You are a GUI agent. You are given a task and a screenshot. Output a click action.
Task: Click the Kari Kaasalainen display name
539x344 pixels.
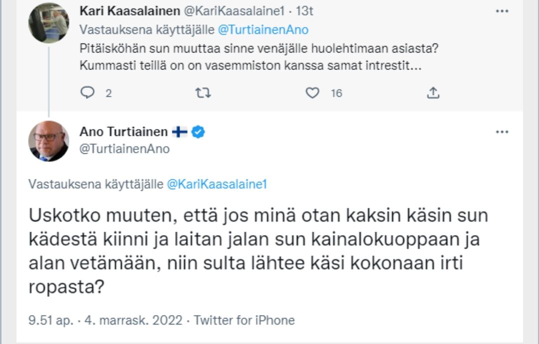tap(130, 11)
